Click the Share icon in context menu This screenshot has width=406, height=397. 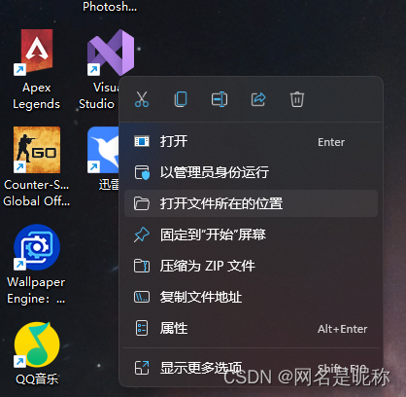point(258,99)
